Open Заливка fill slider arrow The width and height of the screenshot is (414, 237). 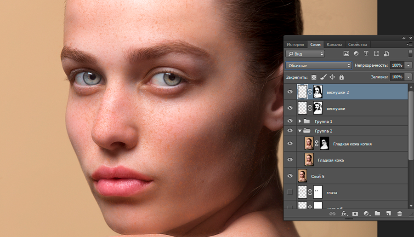[x=409, y=77]
